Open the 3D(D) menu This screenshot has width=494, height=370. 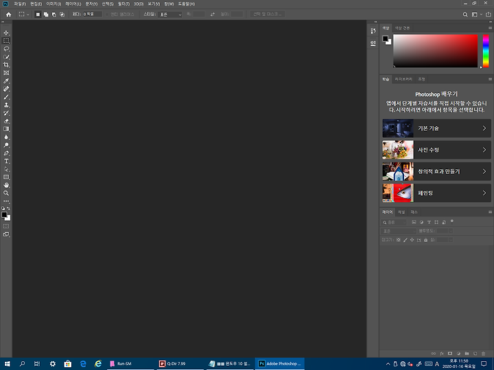tap(139, 4)
